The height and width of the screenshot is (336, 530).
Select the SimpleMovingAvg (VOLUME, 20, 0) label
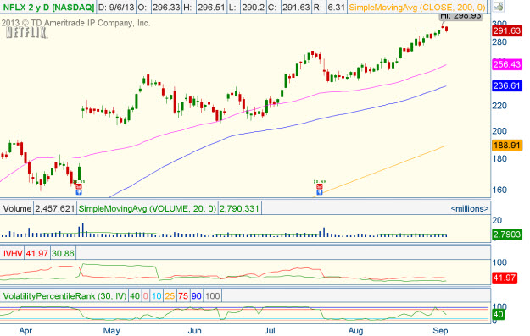(x=148, y=208)
